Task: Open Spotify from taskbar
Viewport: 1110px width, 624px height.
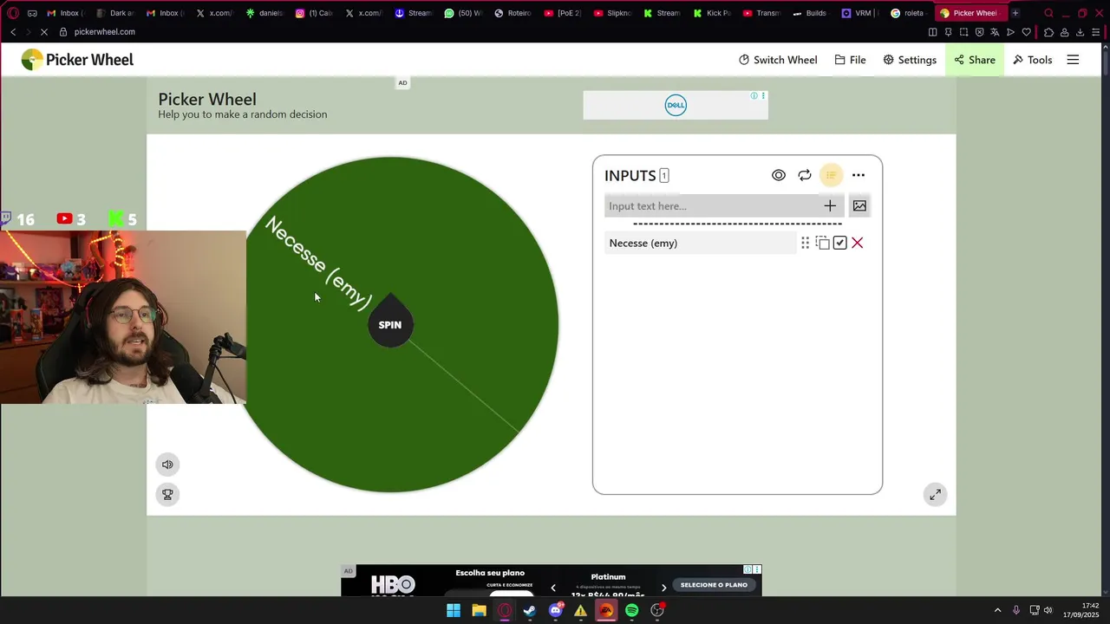Action: [x=631, y=610]
